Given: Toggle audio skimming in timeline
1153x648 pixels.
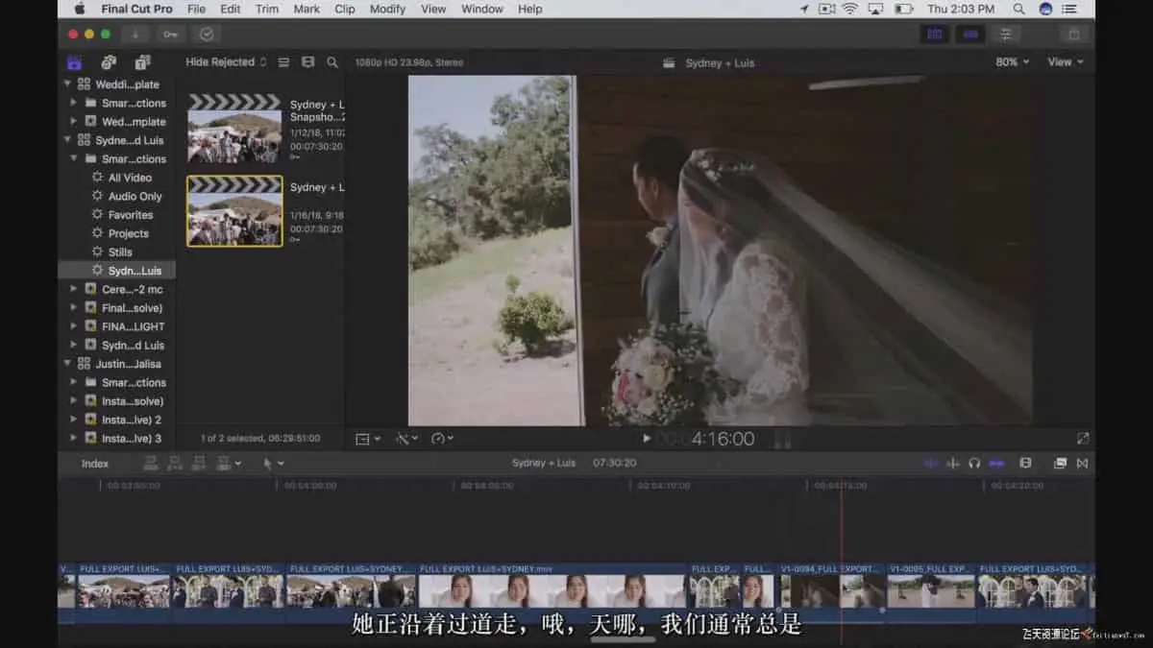Looking at the screenshot, I should (953, 464).
